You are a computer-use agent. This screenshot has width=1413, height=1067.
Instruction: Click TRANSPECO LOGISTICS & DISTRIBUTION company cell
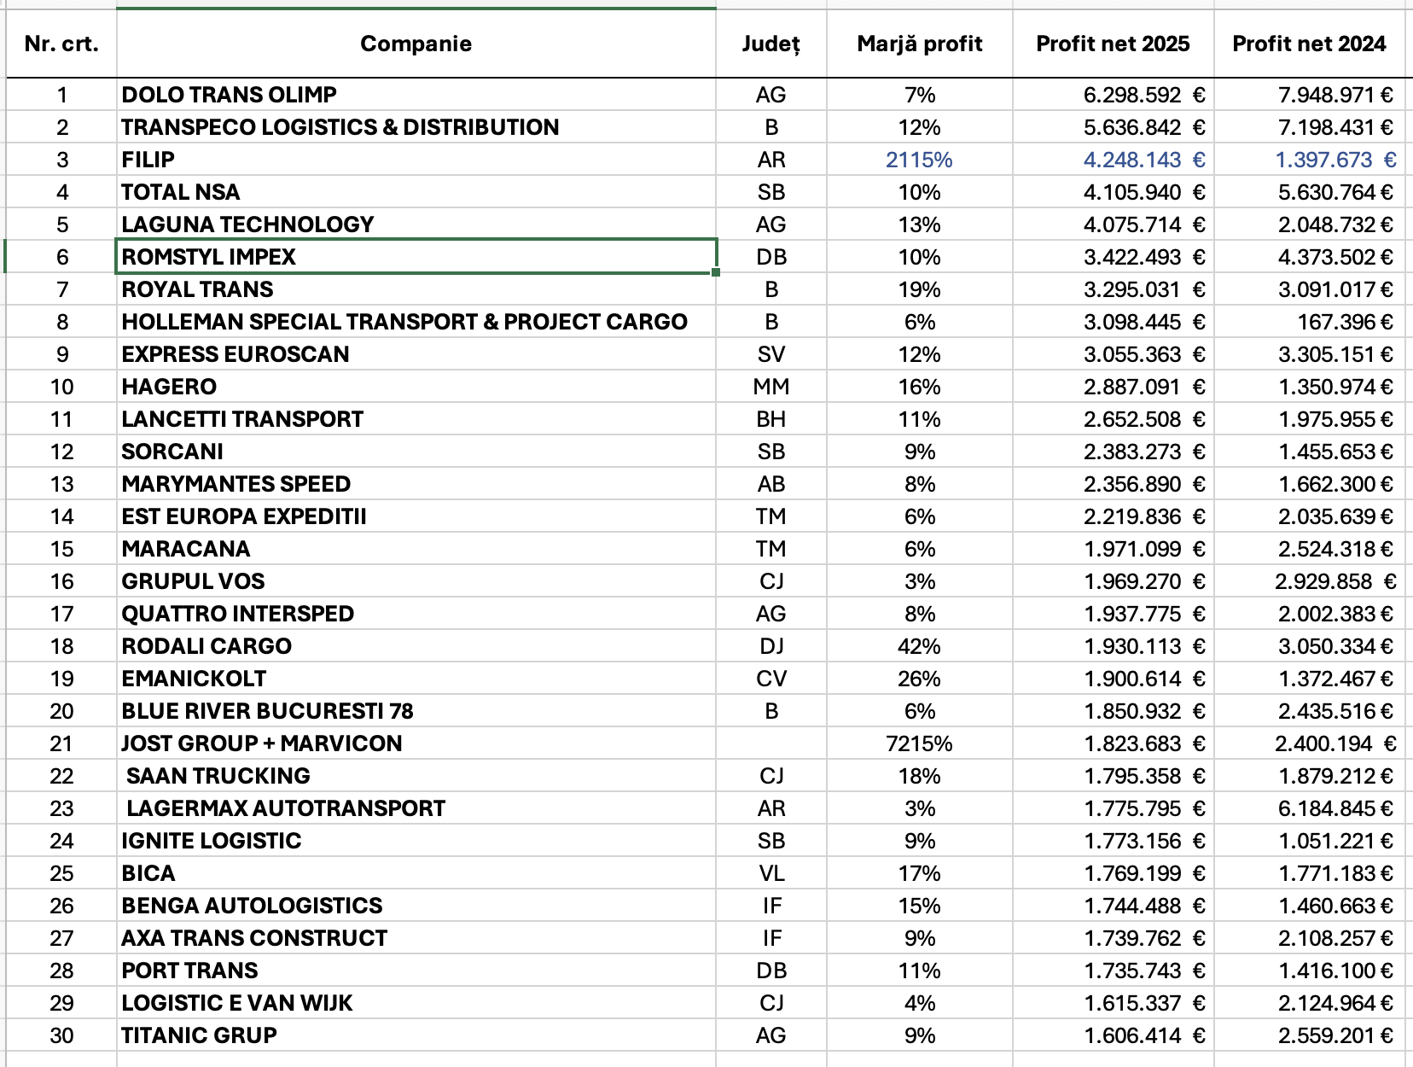coord(416,127)
